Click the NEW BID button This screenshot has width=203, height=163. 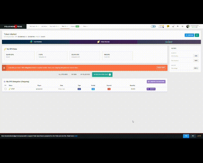(189, 35)
